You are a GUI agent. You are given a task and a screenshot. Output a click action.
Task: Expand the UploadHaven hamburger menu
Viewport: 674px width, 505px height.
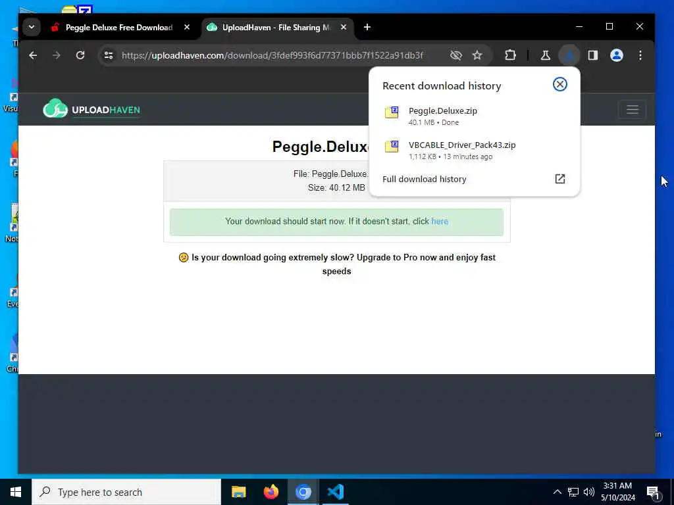[x=633, y=110]
